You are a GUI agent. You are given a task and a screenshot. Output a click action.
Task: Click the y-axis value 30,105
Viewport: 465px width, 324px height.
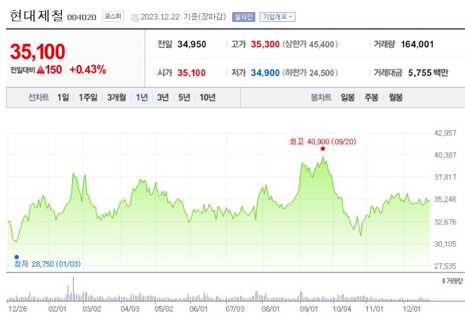[445, 244]
